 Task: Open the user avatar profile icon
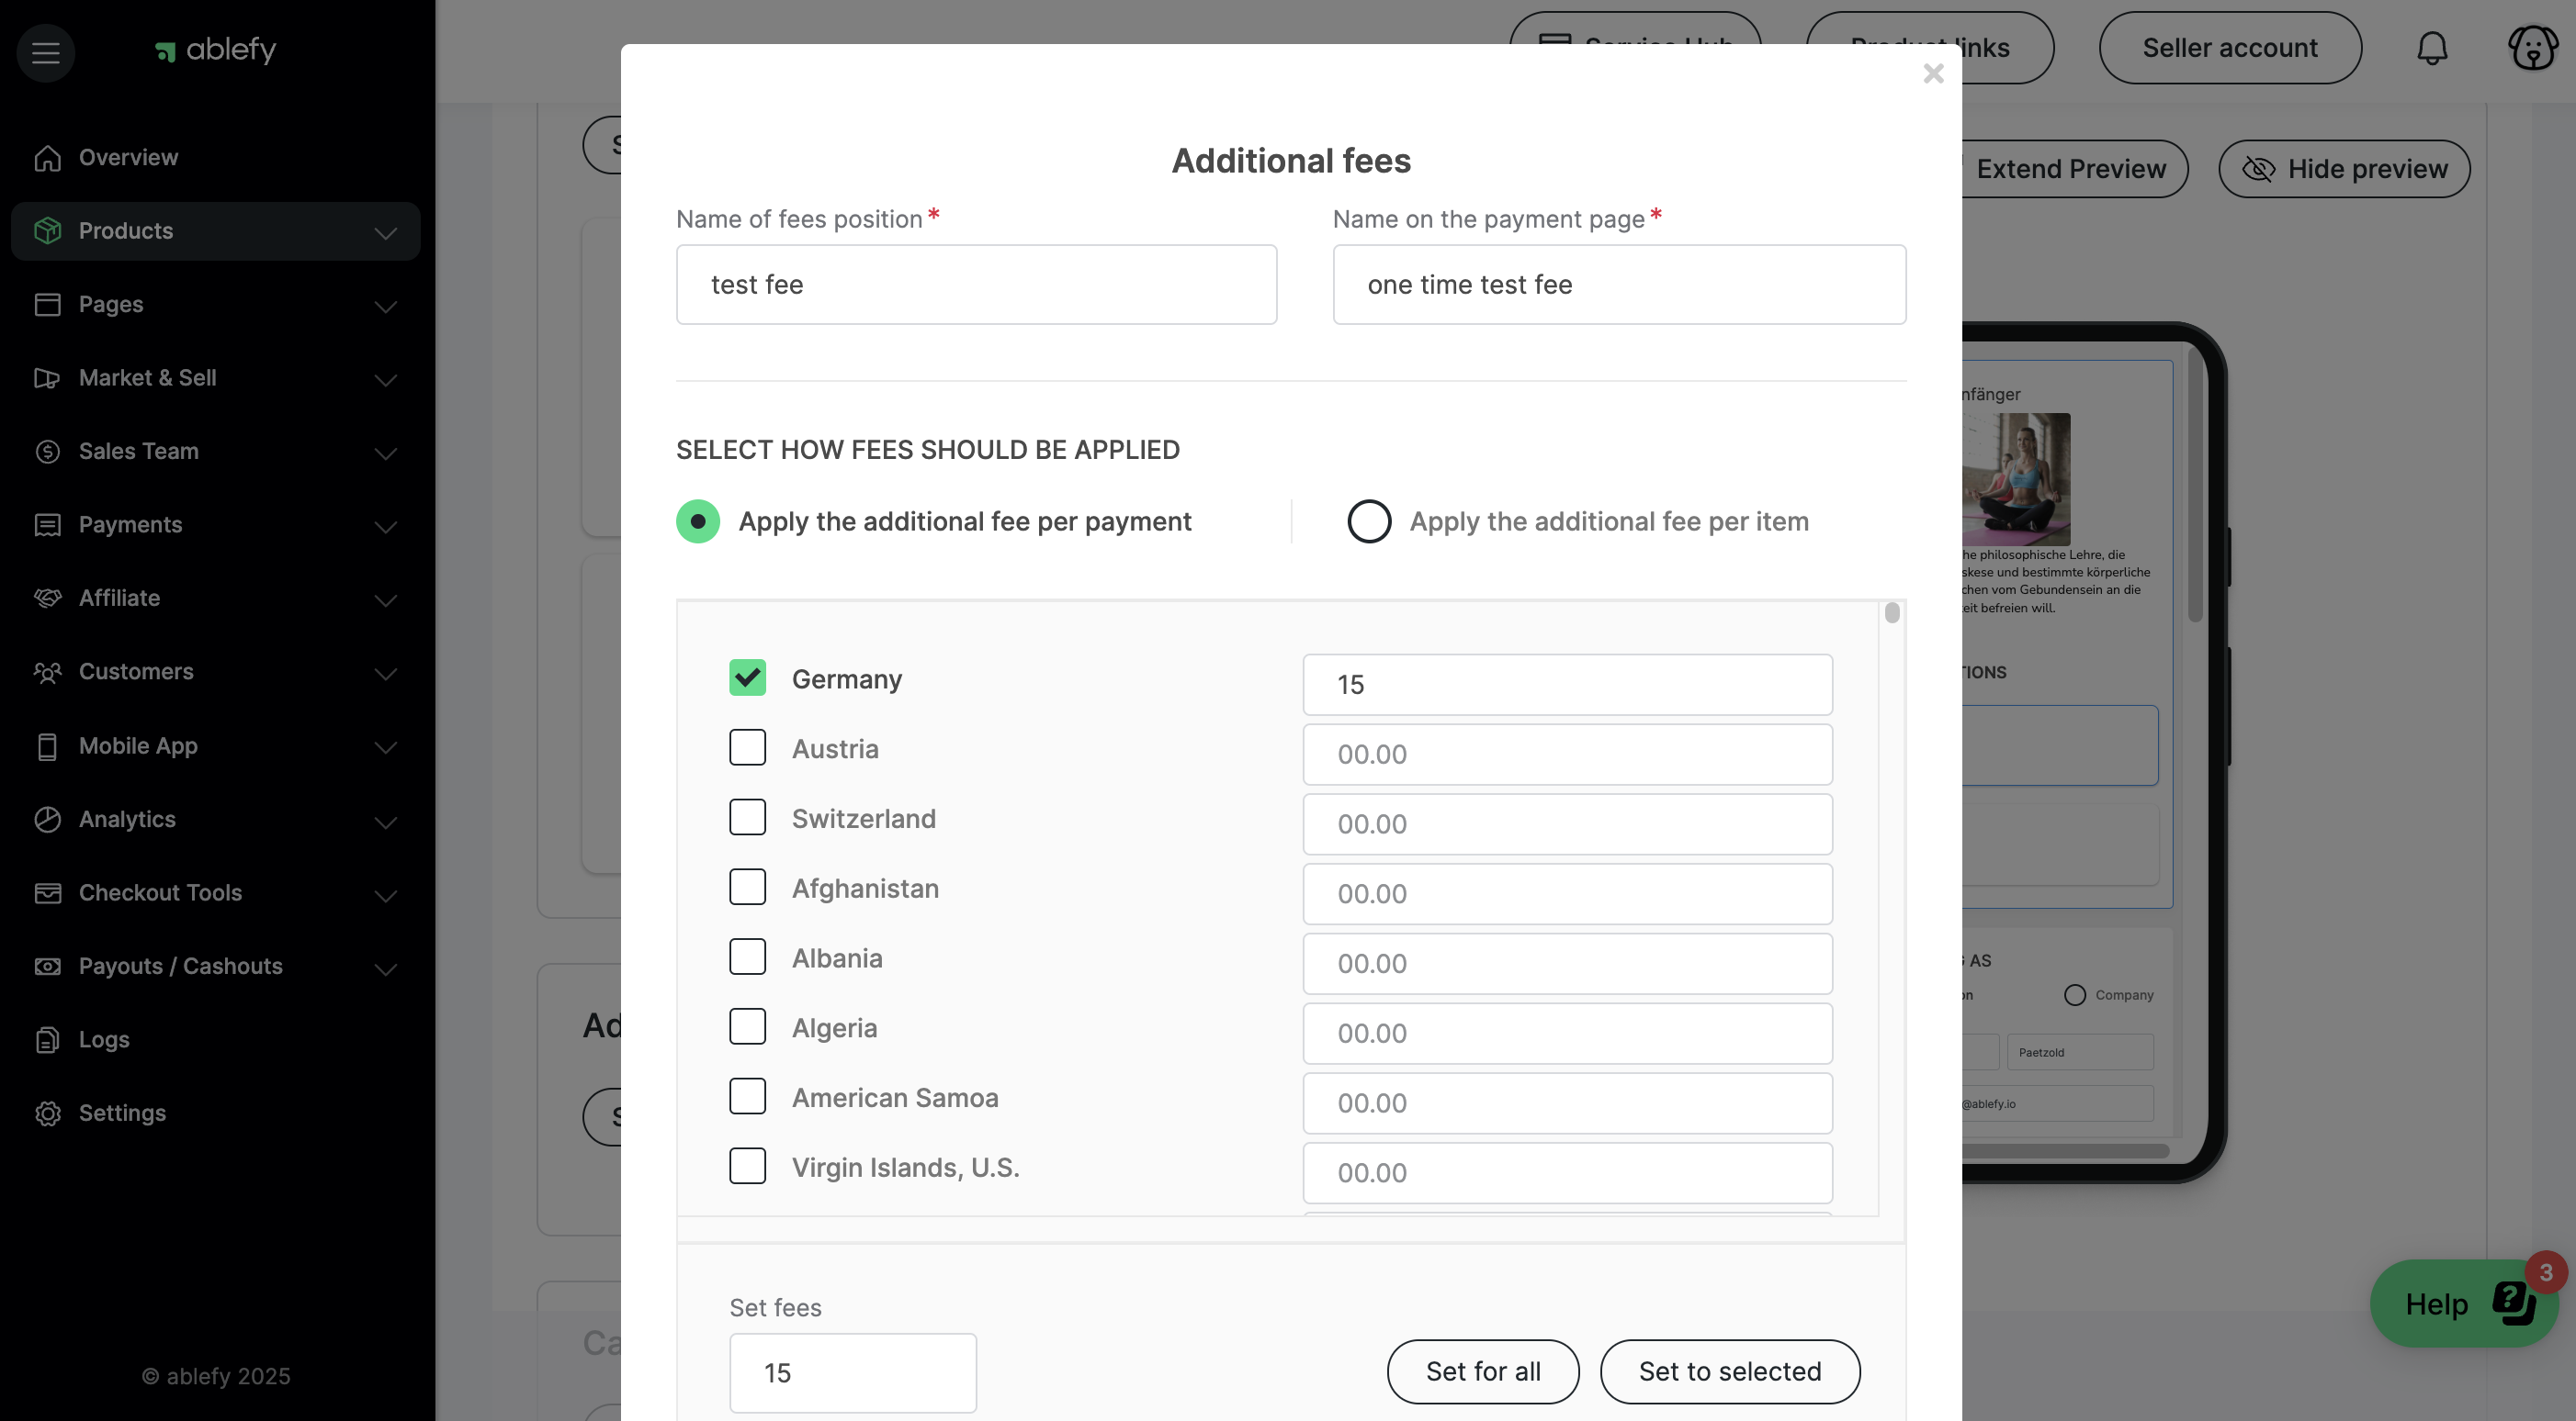tap(2533, 47)
